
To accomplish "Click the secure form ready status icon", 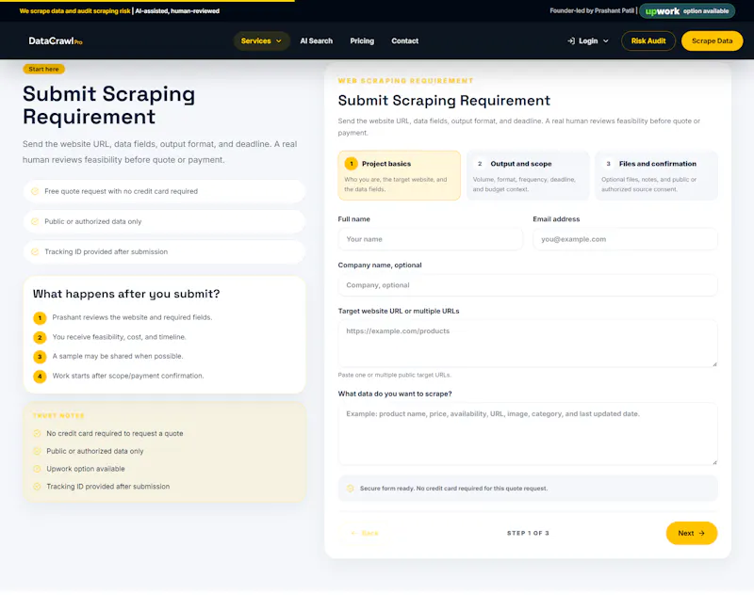I will tap(350, 489).
